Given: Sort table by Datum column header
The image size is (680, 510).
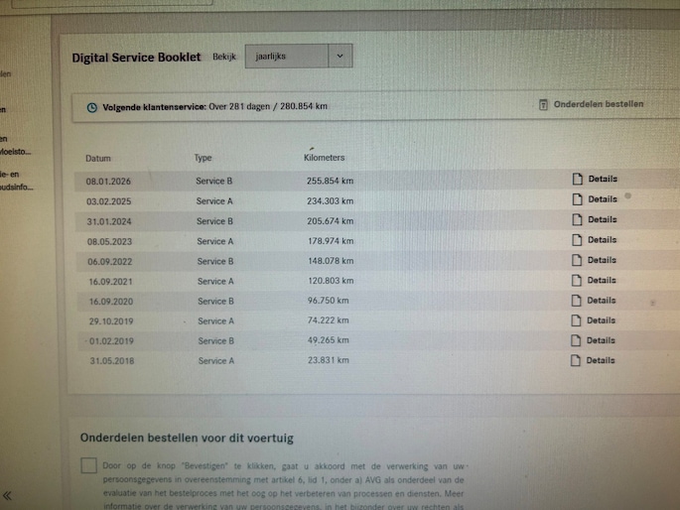Looking at the screenshot, I should click(x=98, y=159).
